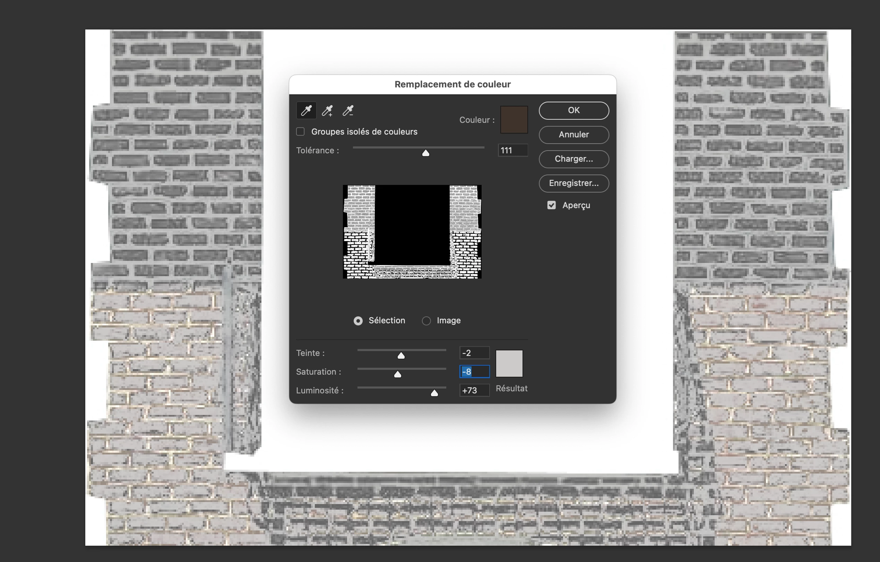Screen dimensions: 880x562
Task: Uncheck the Aperçu preview checkbox
Action: [x=551, y=205]
